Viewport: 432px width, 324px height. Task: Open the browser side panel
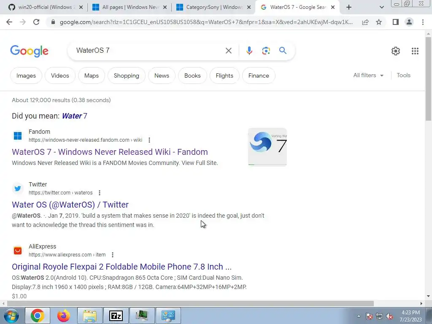396,22
